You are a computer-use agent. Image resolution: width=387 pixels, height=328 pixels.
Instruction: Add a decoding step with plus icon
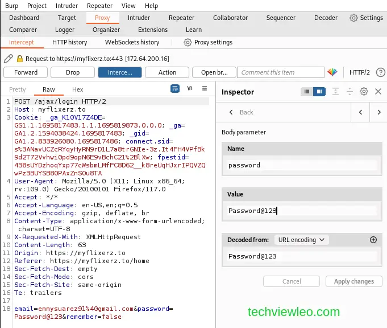(373, 240)
